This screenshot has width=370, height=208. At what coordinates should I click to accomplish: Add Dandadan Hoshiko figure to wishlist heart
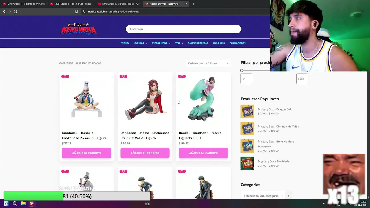click(x=65, y=77)
